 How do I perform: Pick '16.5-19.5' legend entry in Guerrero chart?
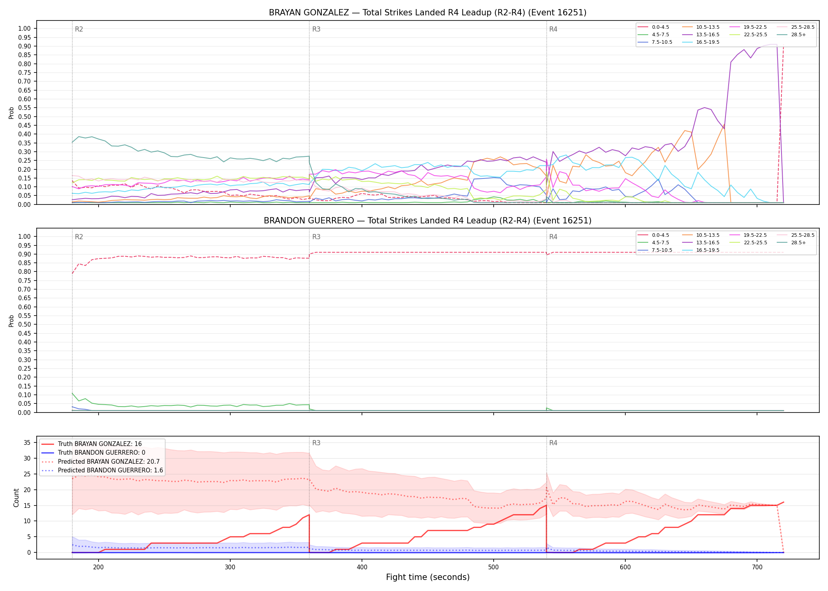[701, 250]
